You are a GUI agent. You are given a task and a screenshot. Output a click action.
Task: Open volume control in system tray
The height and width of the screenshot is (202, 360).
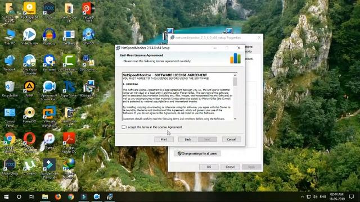pyautogui.click(x=315, y=197)
